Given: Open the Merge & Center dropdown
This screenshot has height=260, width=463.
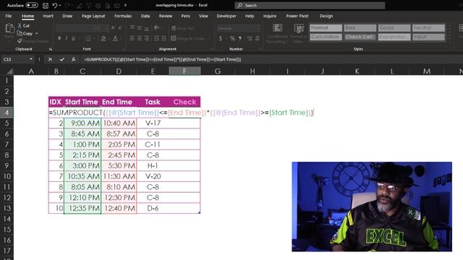Looking at the screenshot, I should [209, 38].
